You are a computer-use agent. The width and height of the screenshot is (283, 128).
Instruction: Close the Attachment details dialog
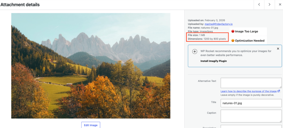(x=280, y=5)
